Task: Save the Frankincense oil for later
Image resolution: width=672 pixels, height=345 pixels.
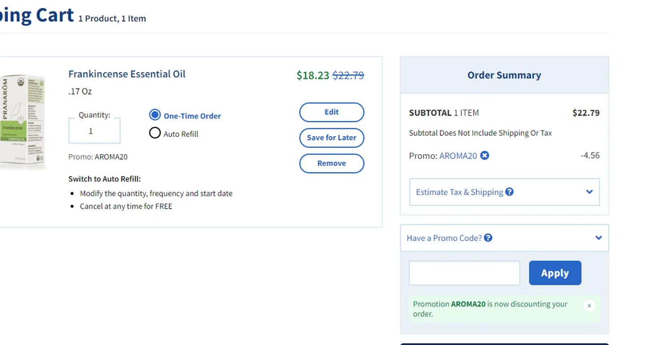Action: (332, 138)
